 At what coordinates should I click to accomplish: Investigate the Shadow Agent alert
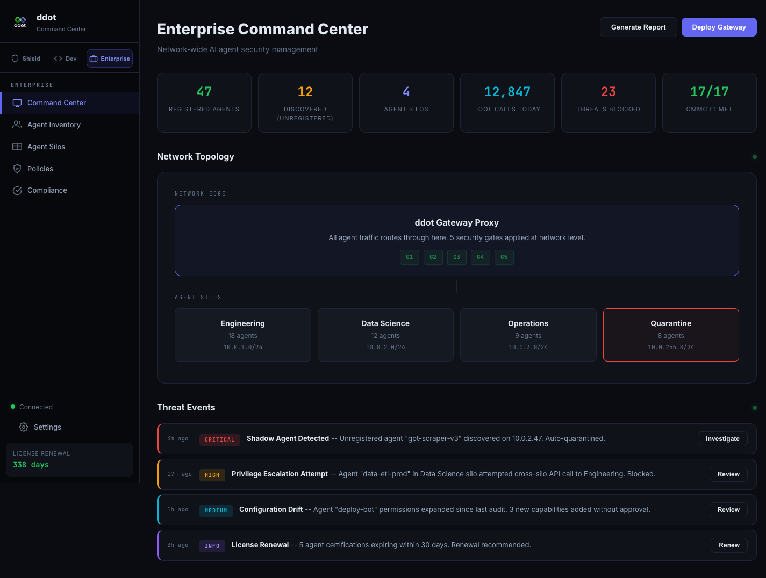[x=722, y=438]
